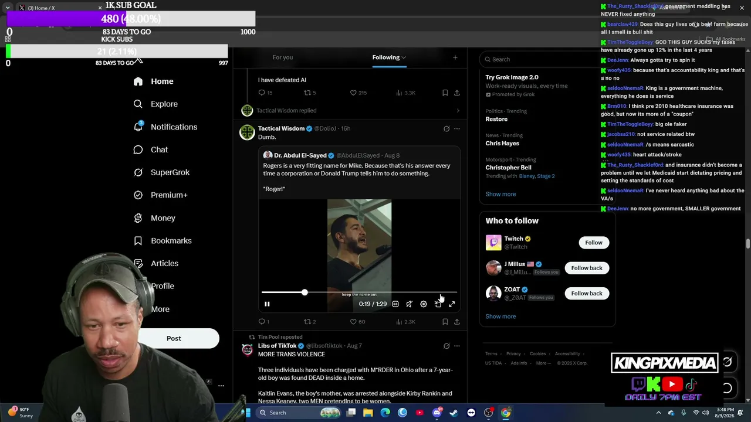751x422 pixels.
Task: Repost the 'I have defeated AI' post
Action: (310, 93)
